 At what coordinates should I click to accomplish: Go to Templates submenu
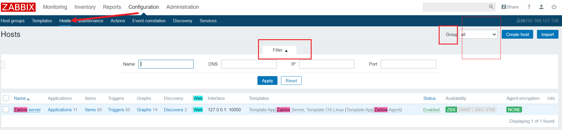pyautogui.click(x=42, y=21)
